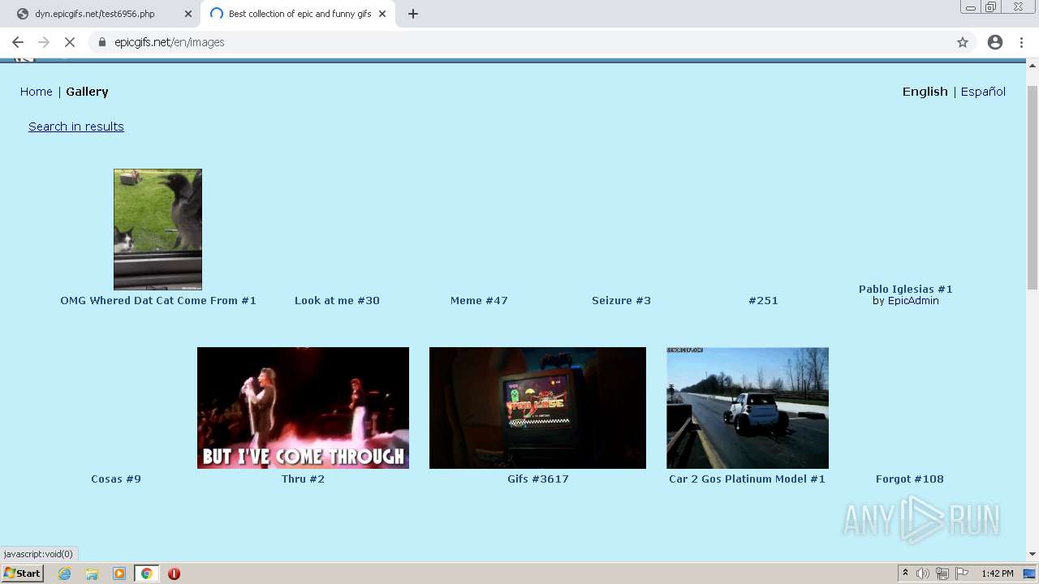Select the Chrome taskbar button
The height and width of the screenshot is (584, 1039).
tap(146, 573)
